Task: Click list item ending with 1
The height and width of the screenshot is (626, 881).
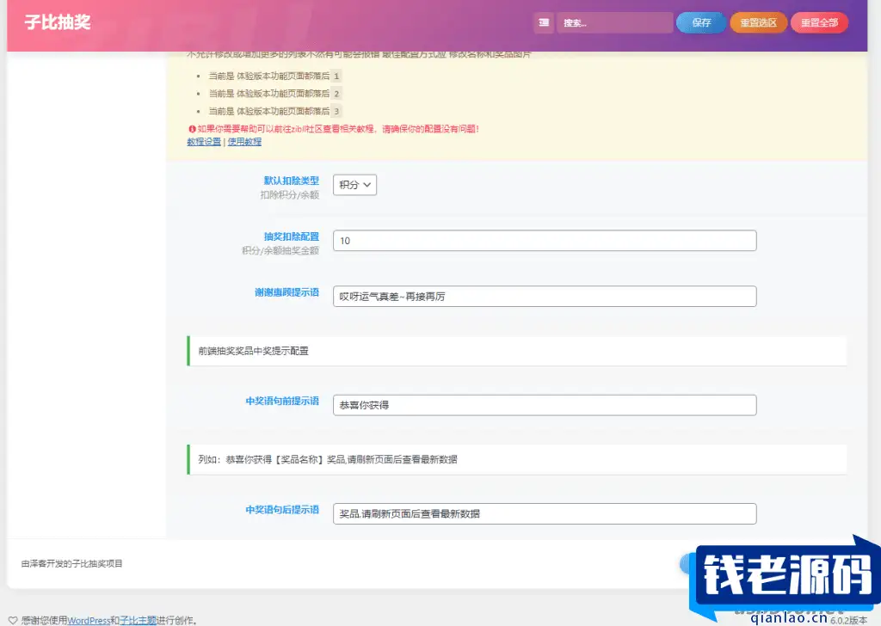Action: [274, 76]
